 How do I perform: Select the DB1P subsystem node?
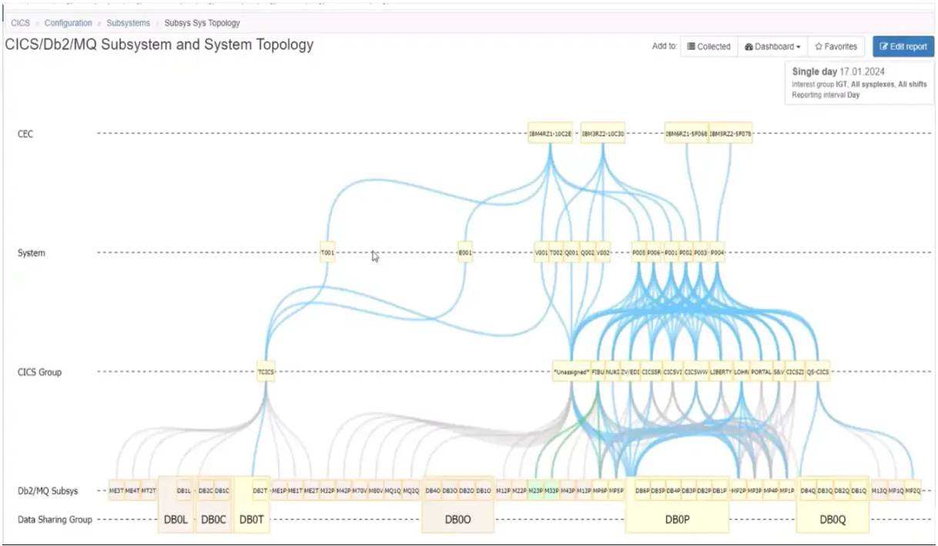(x=719, y=491)
